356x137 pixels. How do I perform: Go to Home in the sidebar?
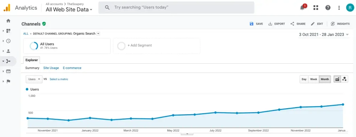[8, 21]
